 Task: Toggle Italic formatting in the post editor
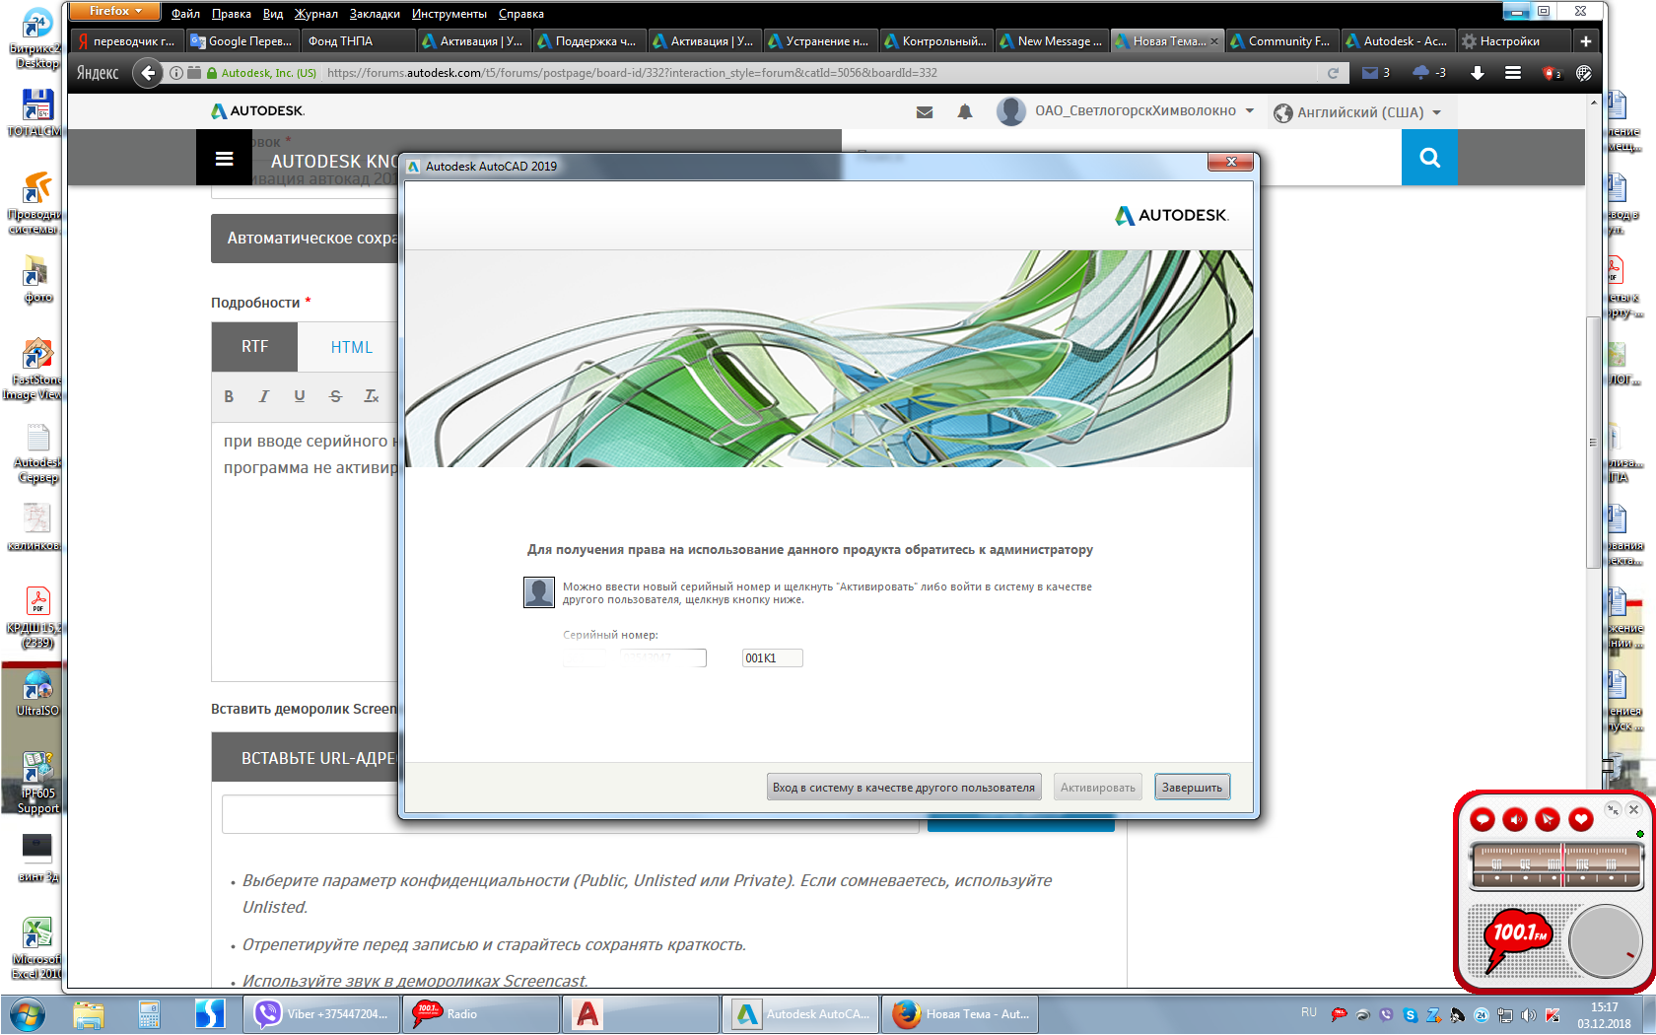tap(263, 396)
